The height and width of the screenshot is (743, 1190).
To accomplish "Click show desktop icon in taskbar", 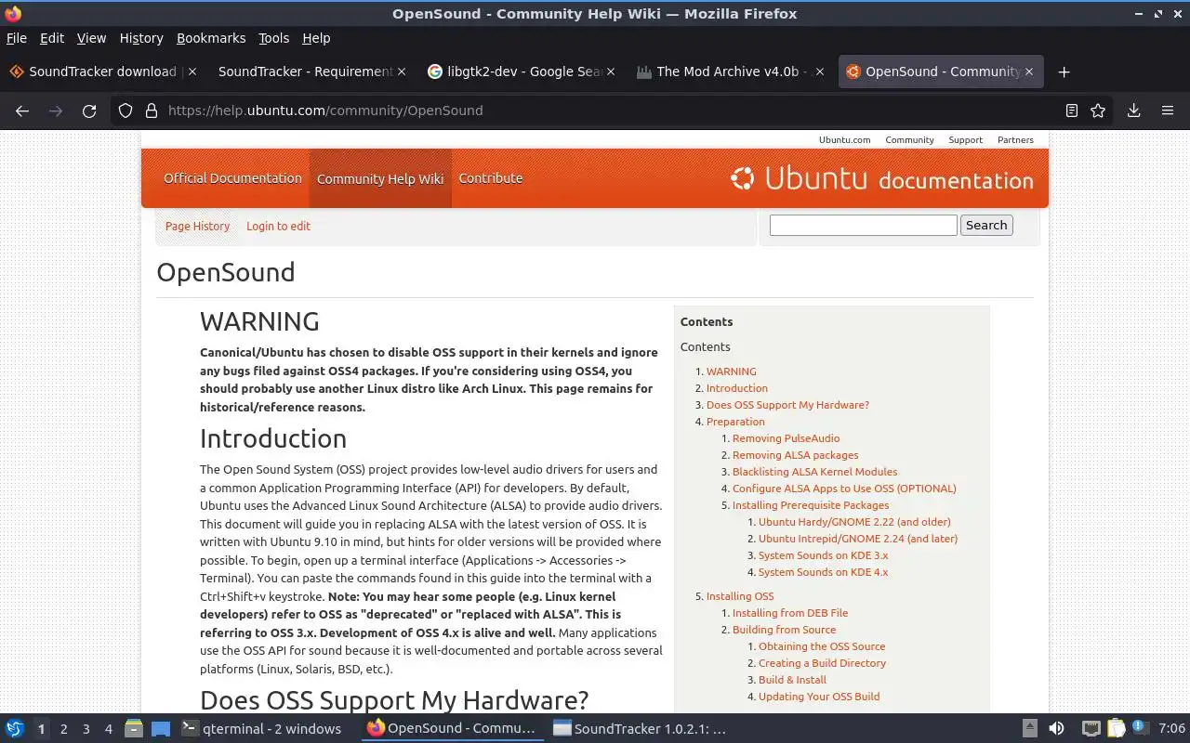I will [x=161, y=729].
